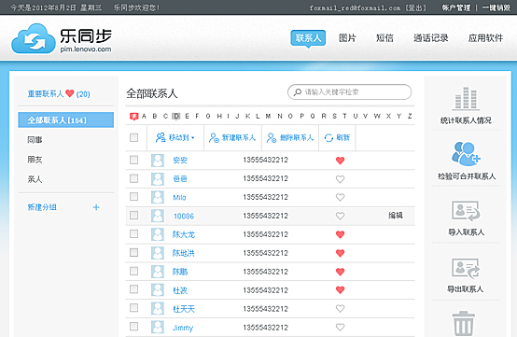Switch to the 联系人 tab

(308, 38)
